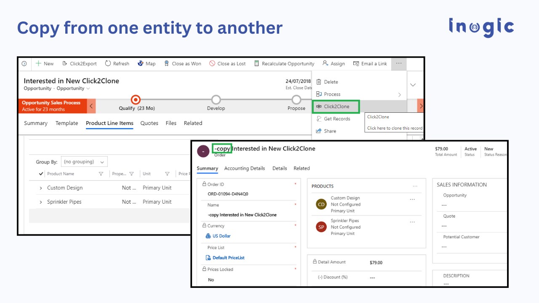Refresh the opportunity record
The height and width of the screenshot is (303, 539).
coord(117,64)
